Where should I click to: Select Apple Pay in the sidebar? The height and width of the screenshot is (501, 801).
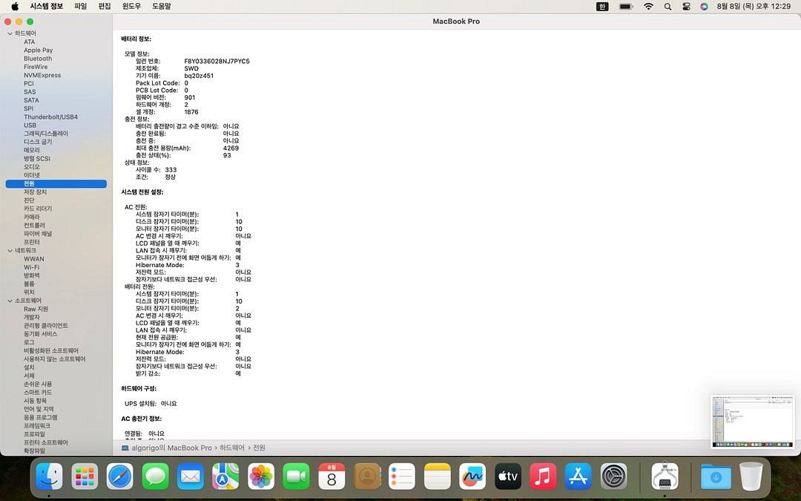(x=39, y=50)
